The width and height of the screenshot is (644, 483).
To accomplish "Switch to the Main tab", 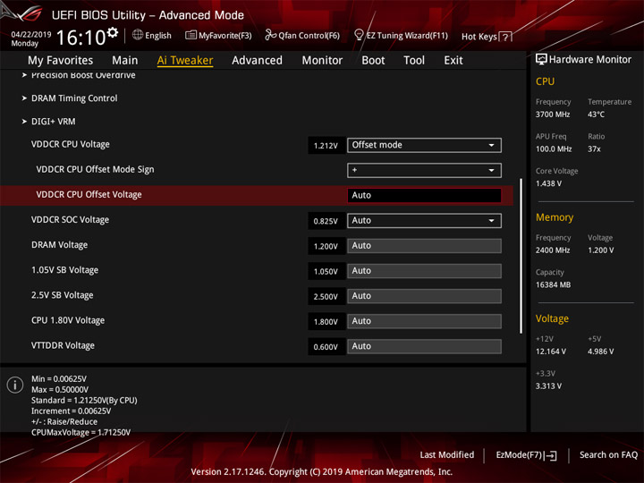I will pyautogui.click(x=125, y=61).
